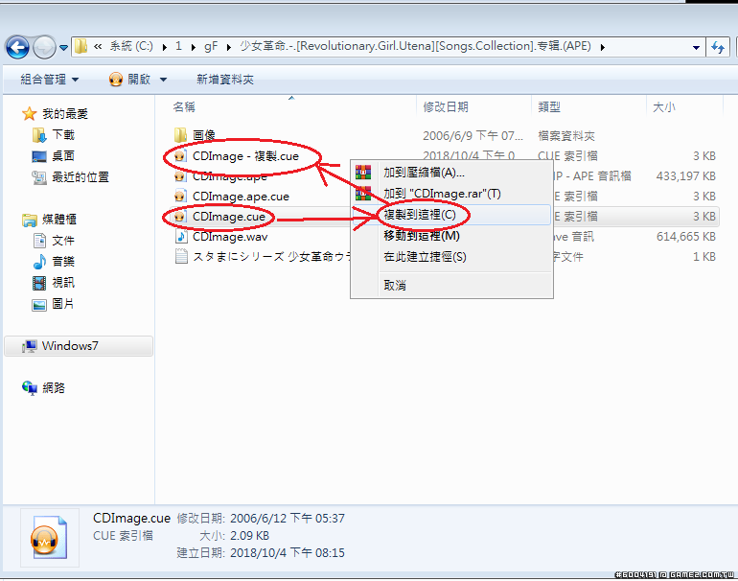Image resolution: width=738 pixels, height=581 pixels.
Task: Expand the 開啟 dropdown arrow
Action: pyautogui.click(x=163, y=80)
